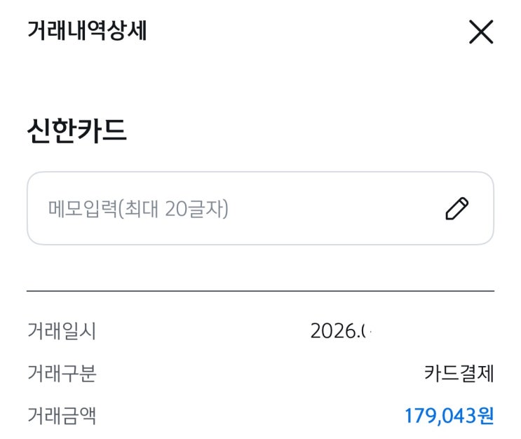Tap the 신한카드 merchant heading
The width and height of the screenshot is (521, 439).
click(x=76, y=130)
